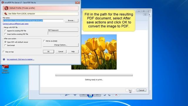
Task: Delete the photo with red X icon
Action: coord(116,95)
